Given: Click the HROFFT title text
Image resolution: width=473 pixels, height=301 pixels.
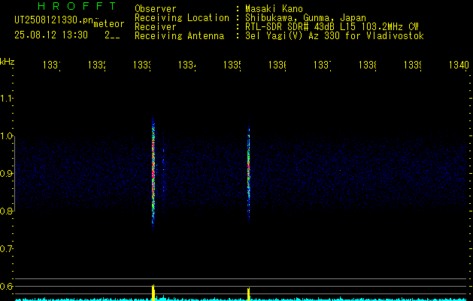Looking at the screenshot, I should coord(77,6).
